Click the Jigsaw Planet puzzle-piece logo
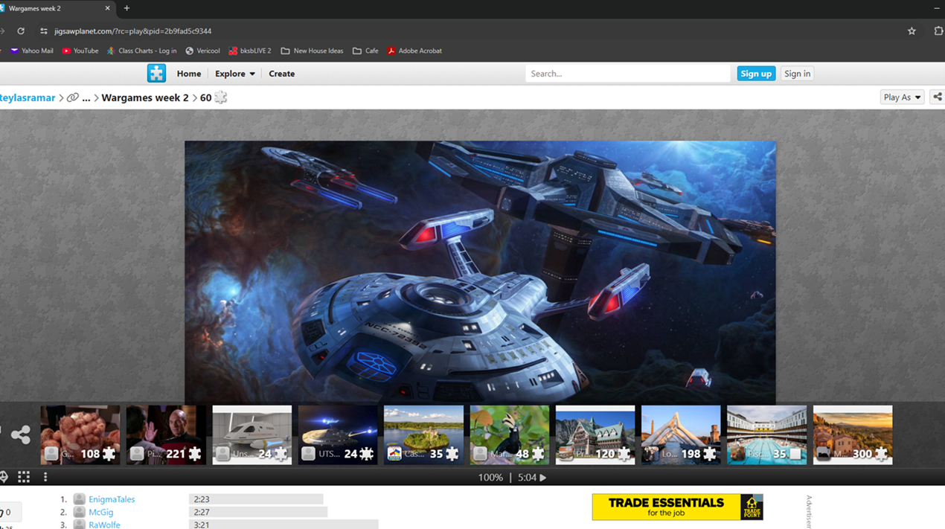The width and height of the screenshot is (945, 529). [x=156, y=73]
